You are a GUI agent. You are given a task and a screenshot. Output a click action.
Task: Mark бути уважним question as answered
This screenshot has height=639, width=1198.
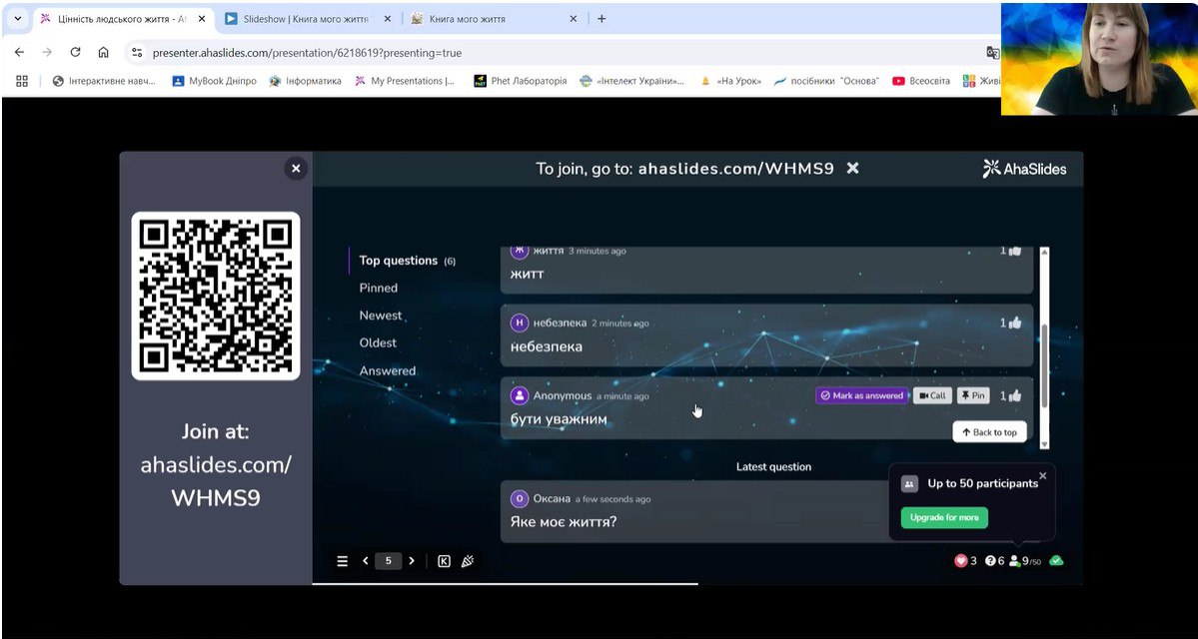862,395
